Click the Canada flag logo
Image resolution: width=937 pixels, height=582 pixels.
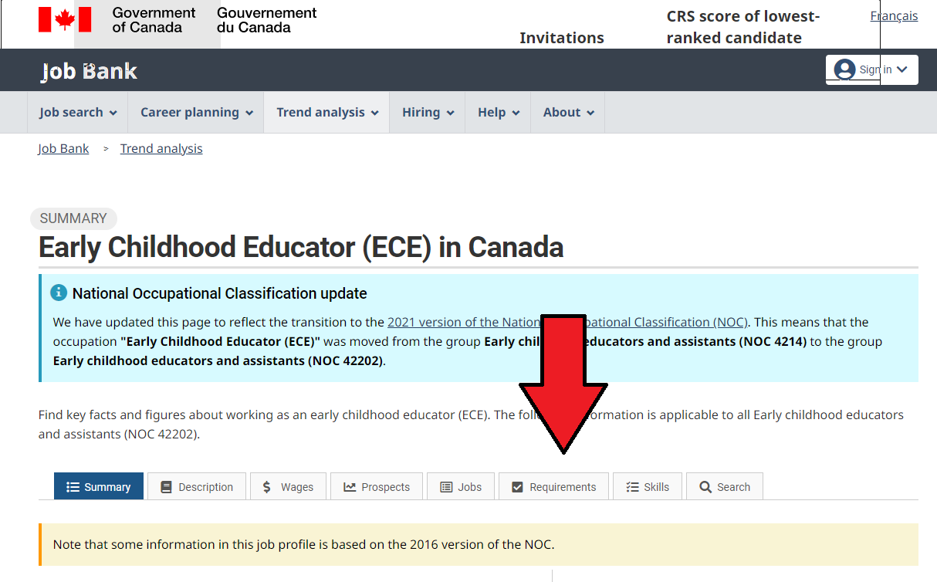click(65, 19)
